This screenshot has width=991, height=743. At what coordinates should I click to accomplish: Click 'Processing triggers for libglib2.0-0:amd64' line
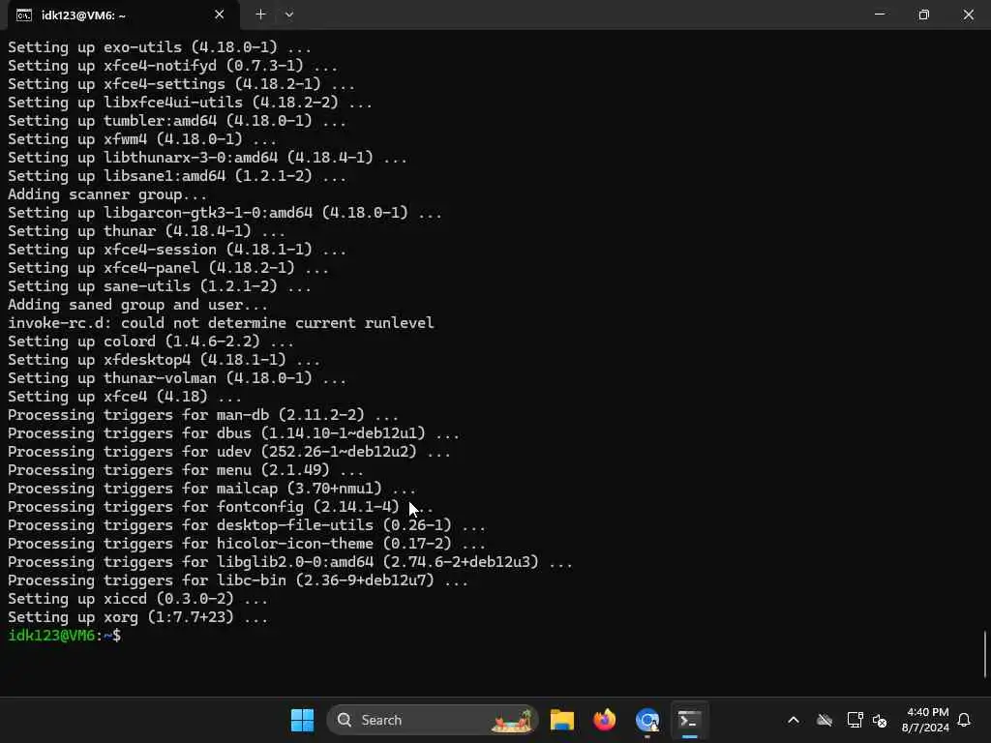coord(290,562)
